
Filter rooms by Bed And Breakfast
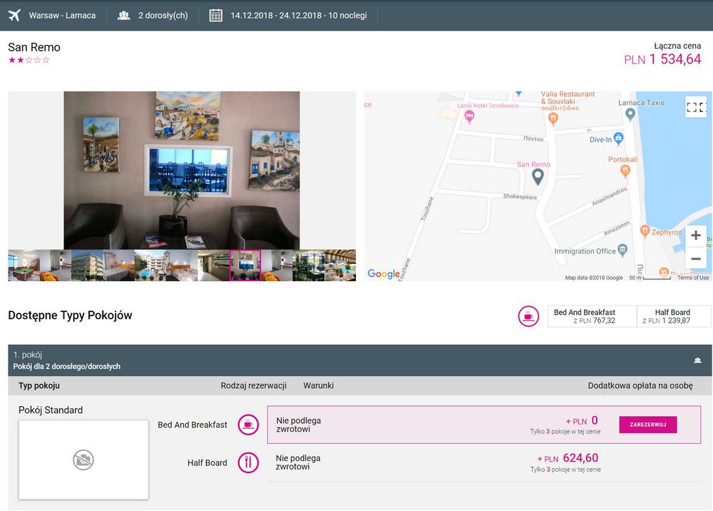coord(591,316)
